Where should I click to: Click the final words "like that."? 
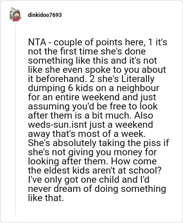pos(46,198)
